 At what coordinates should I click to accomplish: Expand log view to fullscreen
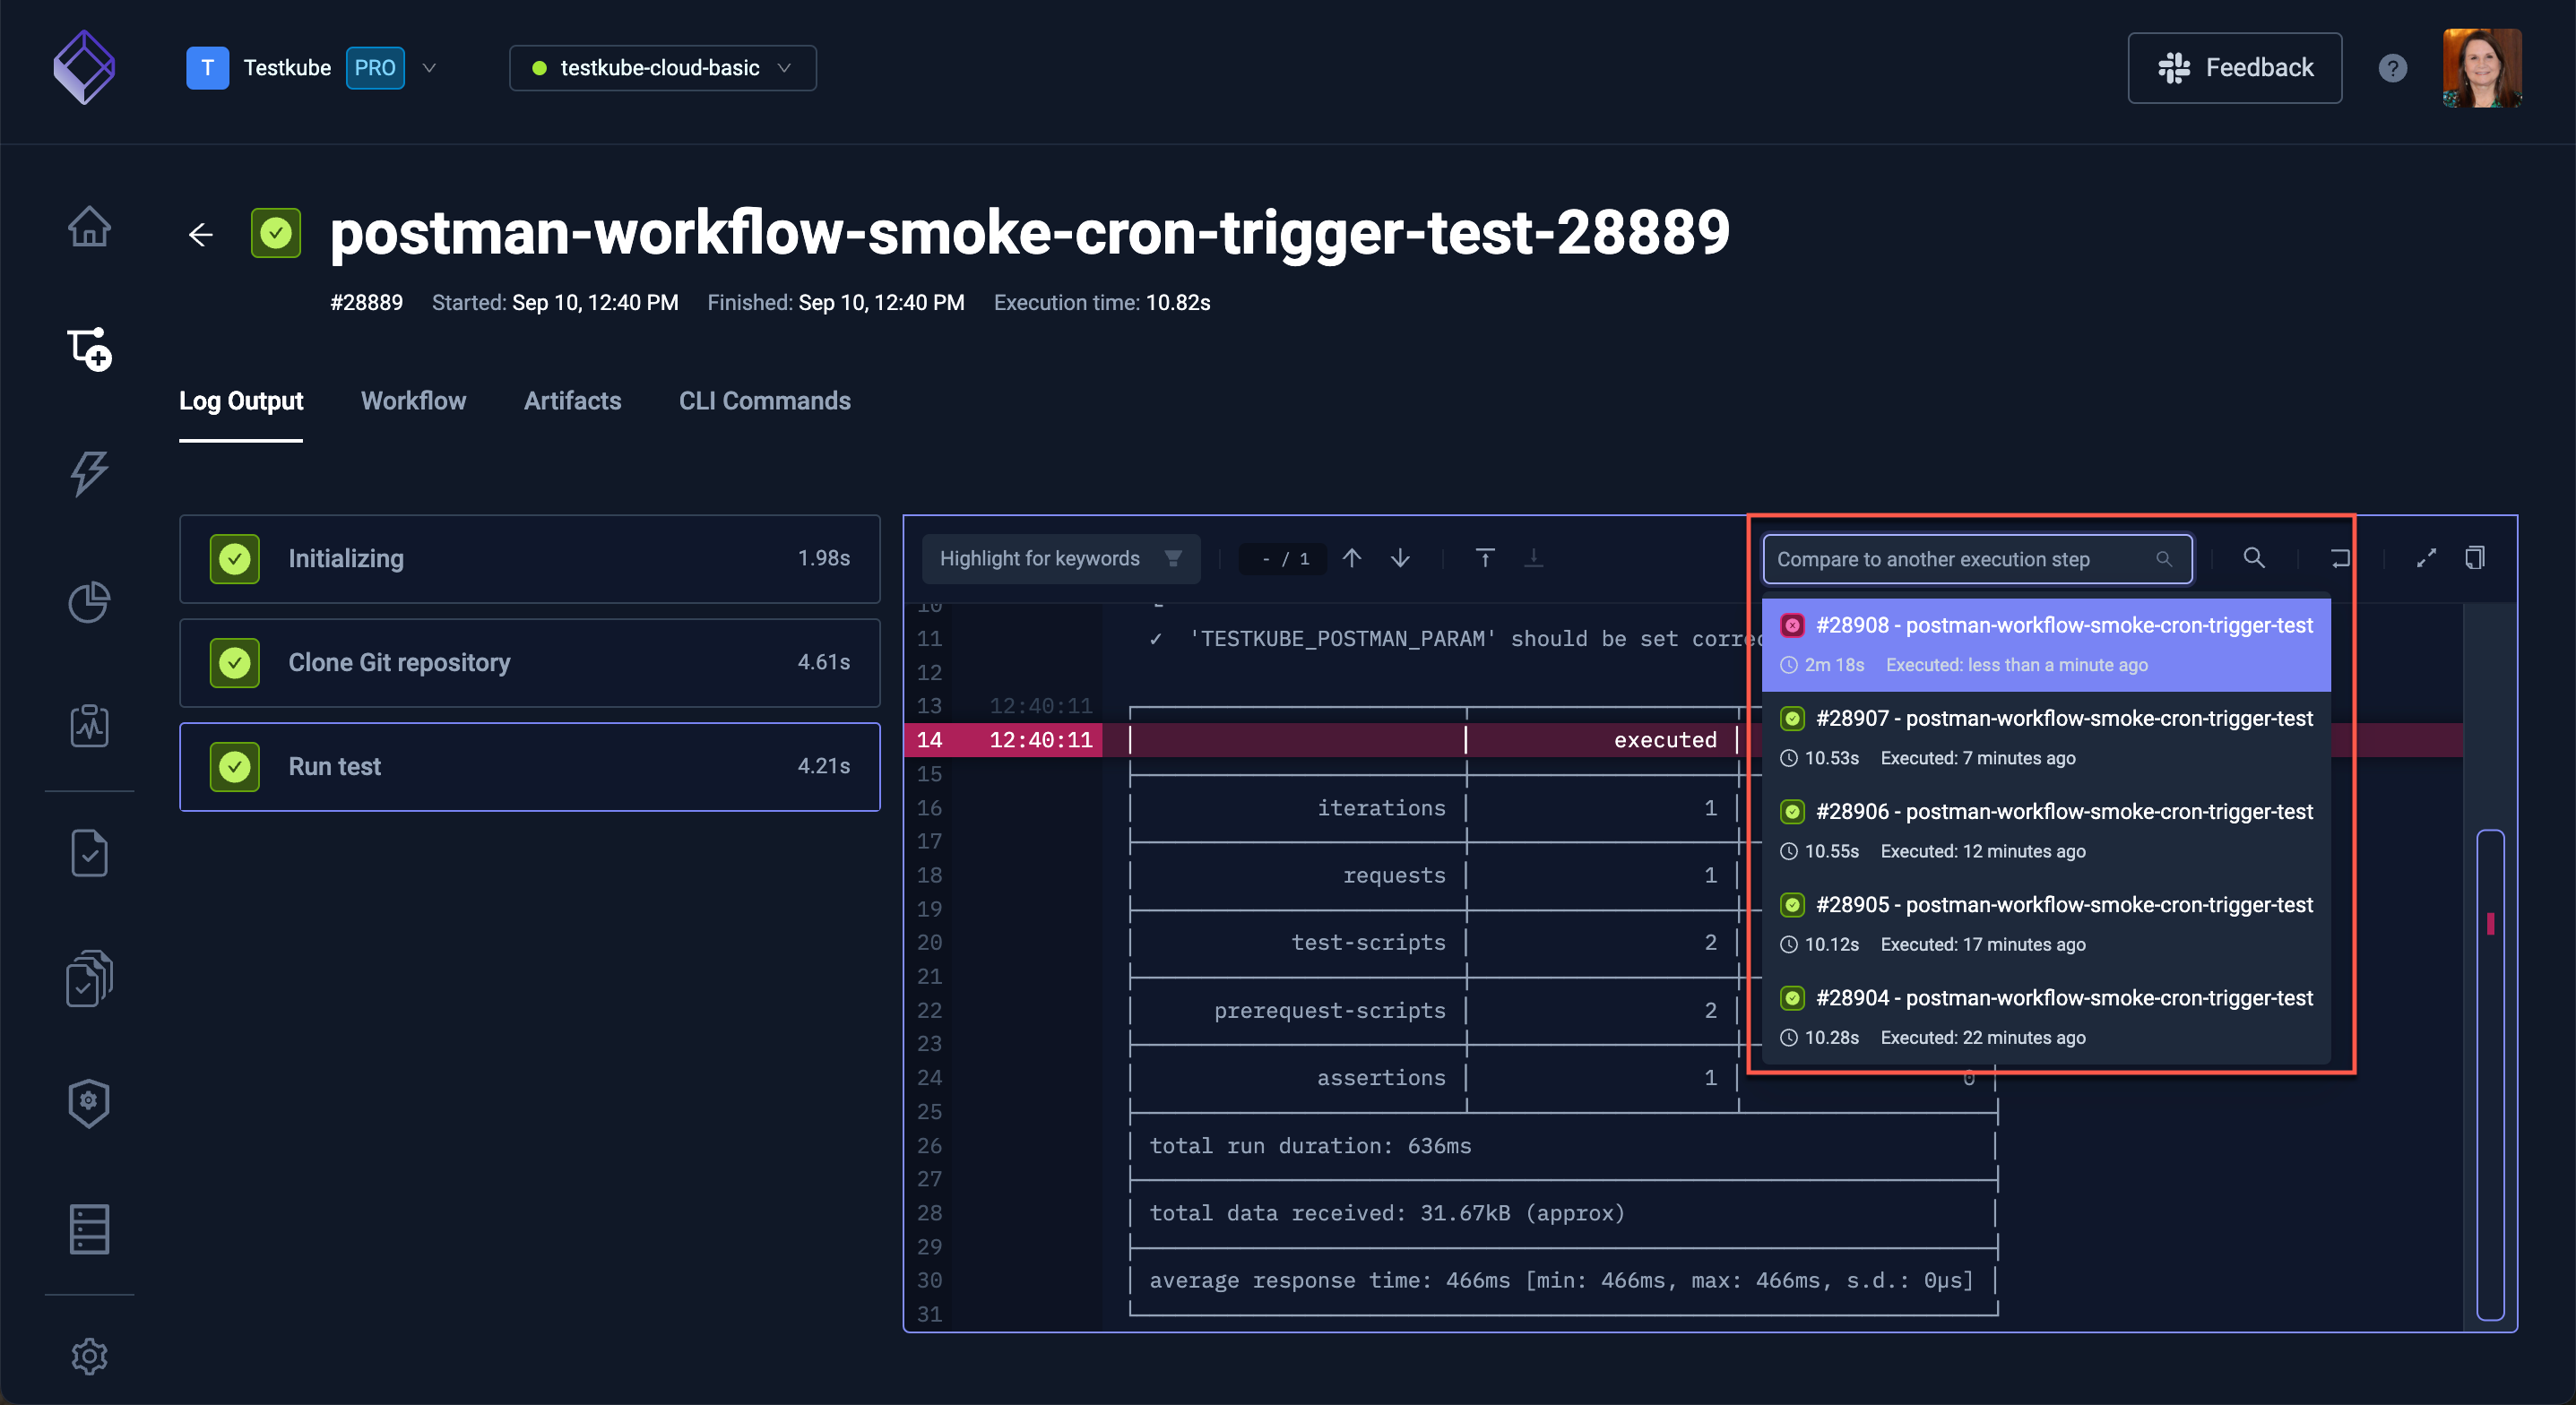pyautogui.click(x=2426, y=558)
